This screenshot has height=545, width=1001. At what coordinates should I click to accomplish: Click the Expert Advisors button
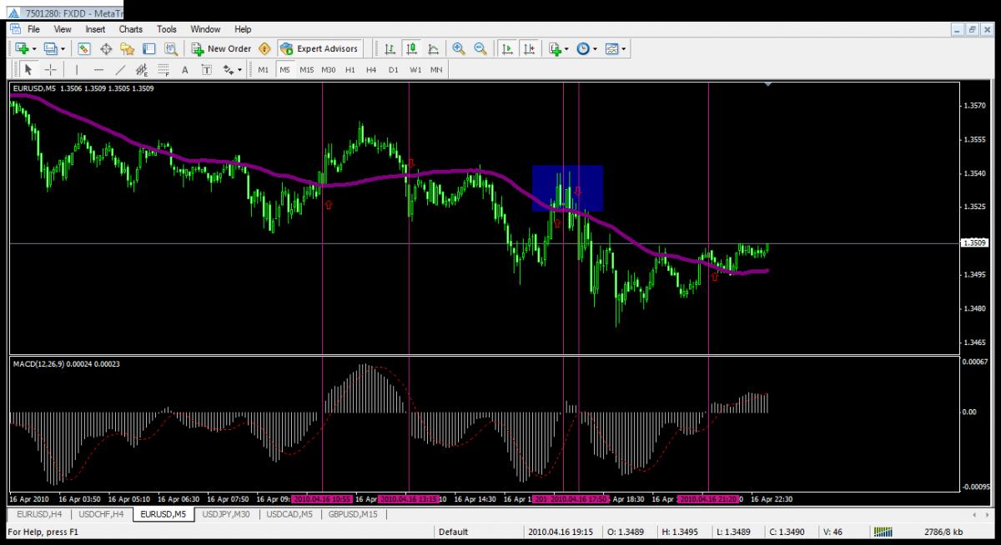319,49
